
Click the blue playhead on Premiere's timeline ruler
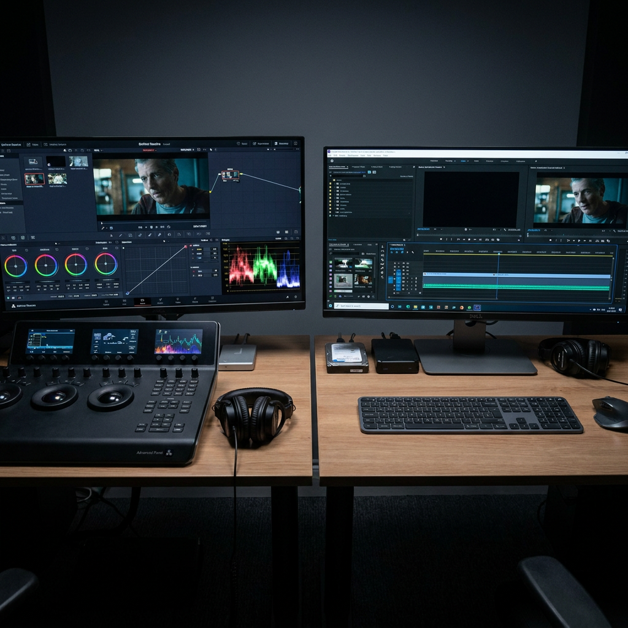pyautogui.click(x=499, y=253)
